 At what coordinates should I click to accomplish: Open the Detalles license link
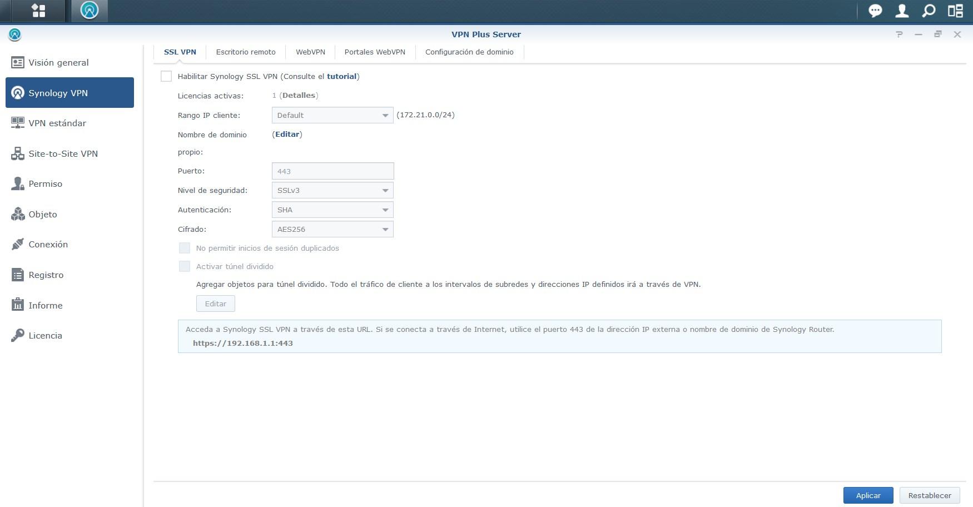299,95
